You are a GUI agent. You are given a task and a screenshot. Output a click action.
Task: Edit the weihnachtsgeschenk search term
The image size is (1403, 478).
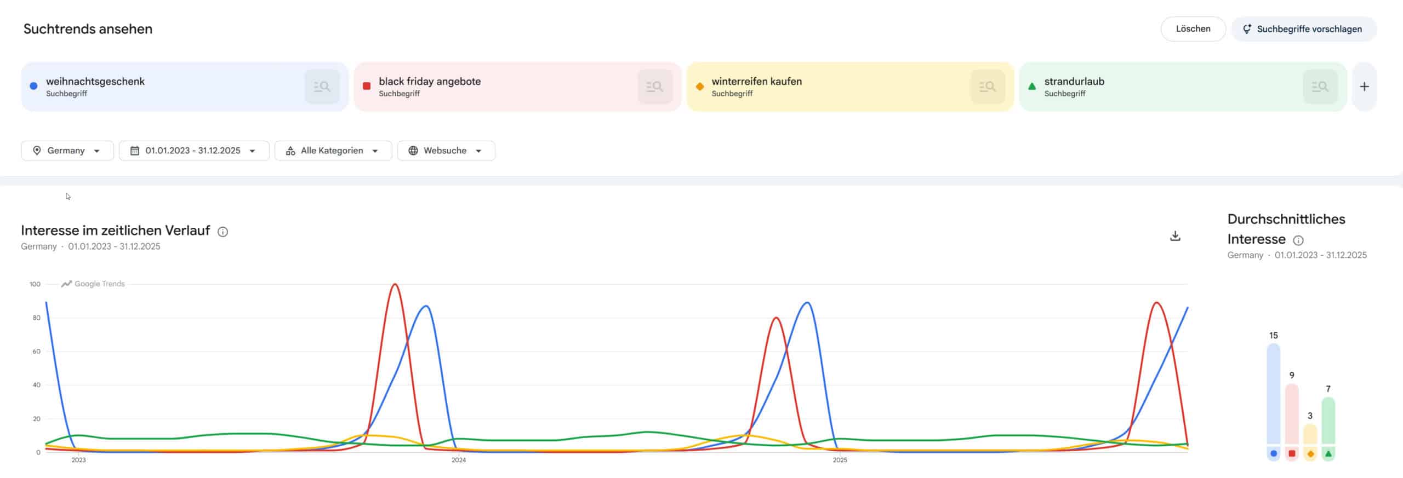95,82
